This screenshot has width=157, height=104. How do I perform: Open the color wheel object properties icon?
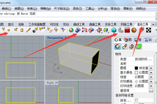coord(118,47)
